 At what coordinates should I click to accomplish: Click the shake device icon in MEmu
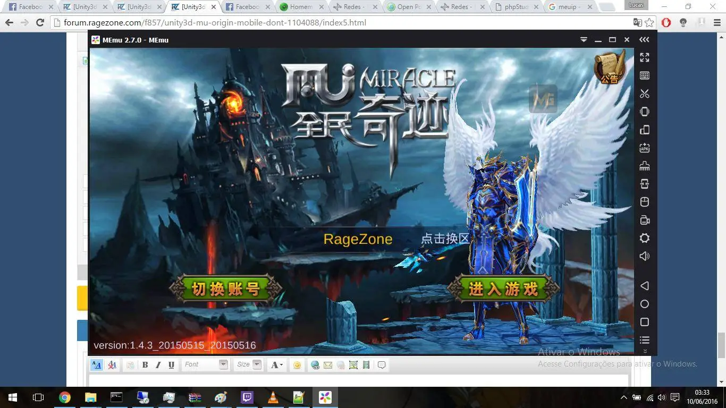pyautogui.click(x=645, y=112)
